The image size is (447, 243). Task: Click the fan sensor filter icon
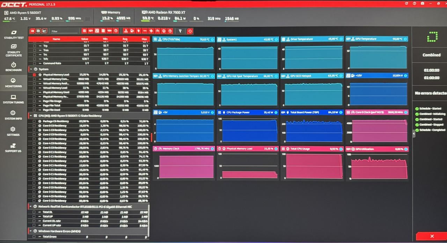[x=151, y=31]
